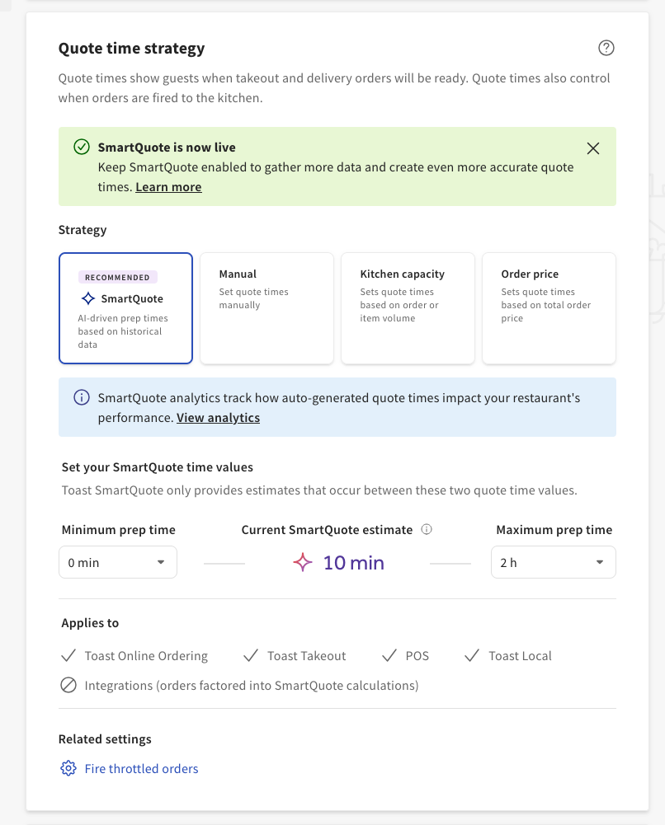
Task: Click the Fire throttled orders link
Action: (141, 767)
